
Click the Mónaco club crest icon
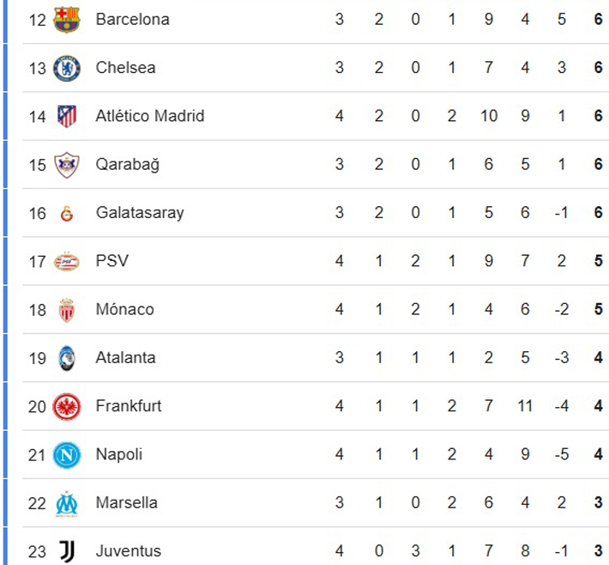[67, 309]
